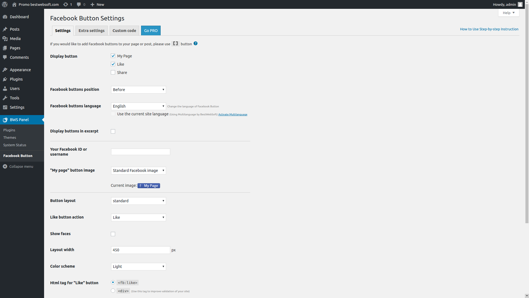The image size is (529, 298).
Task: Click the Media icon in sidebar
Action: pos(5,39)
